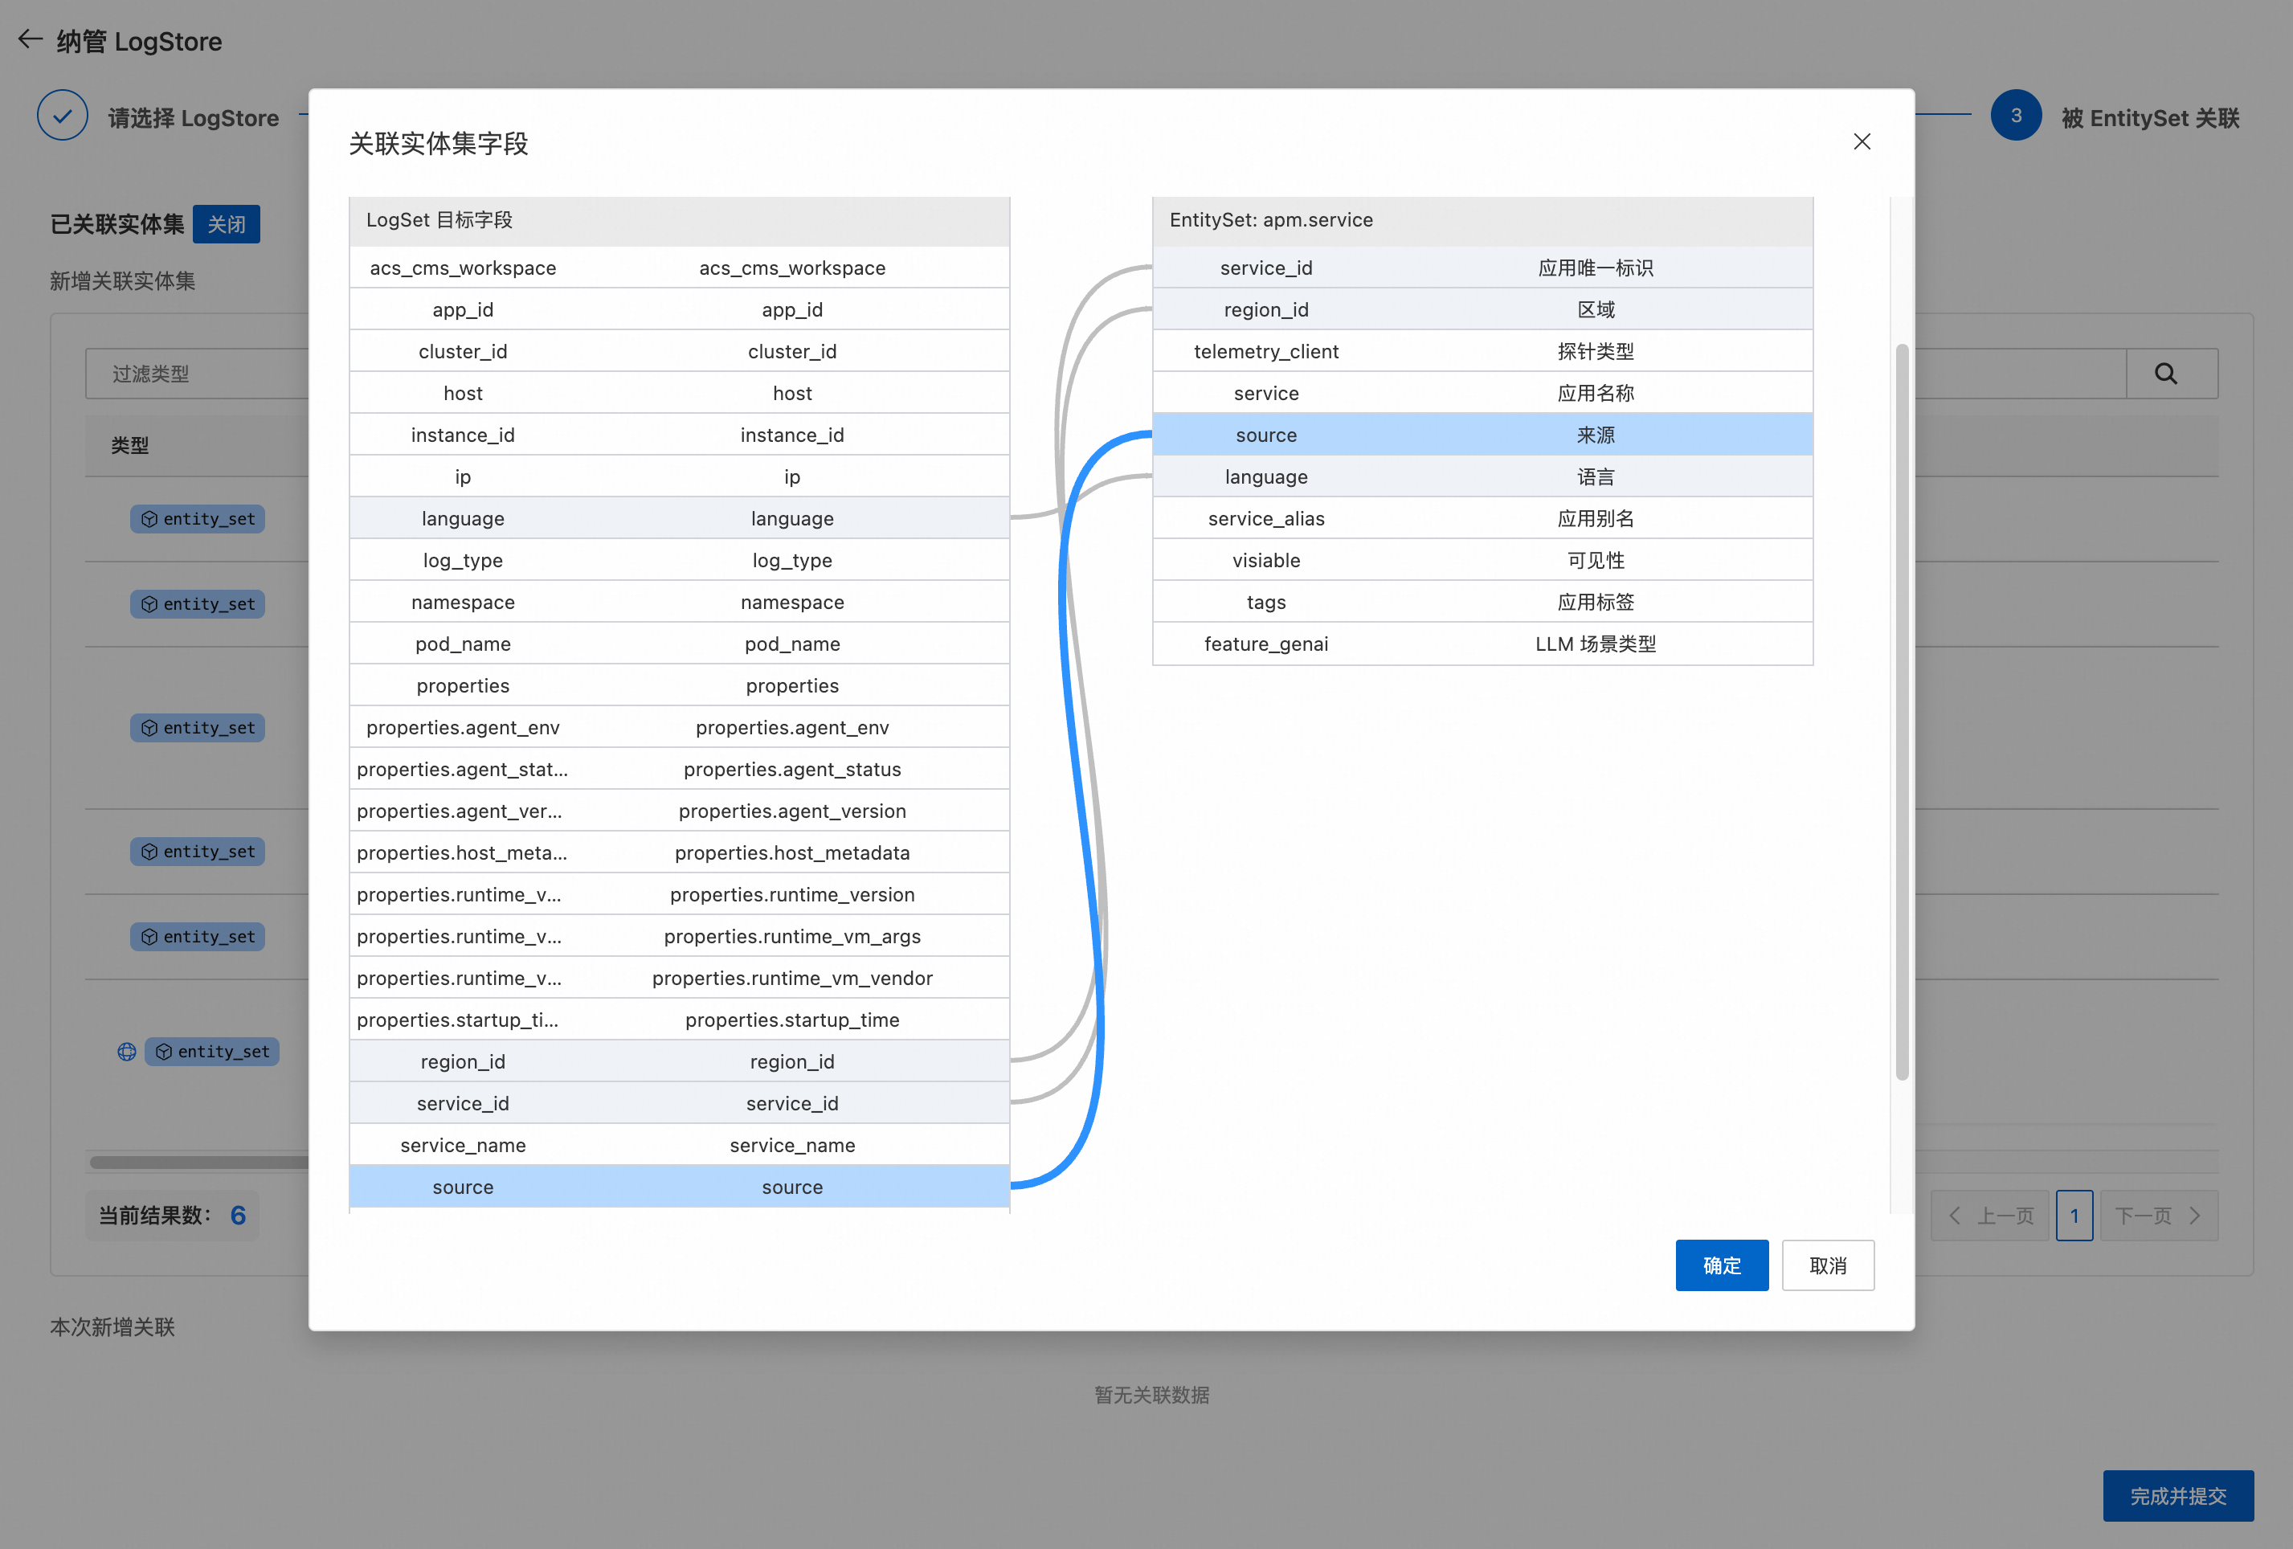Confirm with the 确定 button
The height and width of the screenshot is (1549, 2293).
point(1721,1265)
